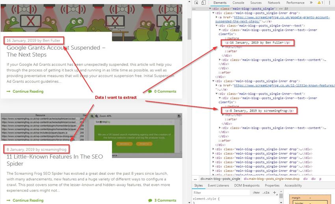Viewport: 335px width, 204px height.
Task: Collapse the main-blog--posts_single div node
Action: pyautogui.click(x=210, y=8)
